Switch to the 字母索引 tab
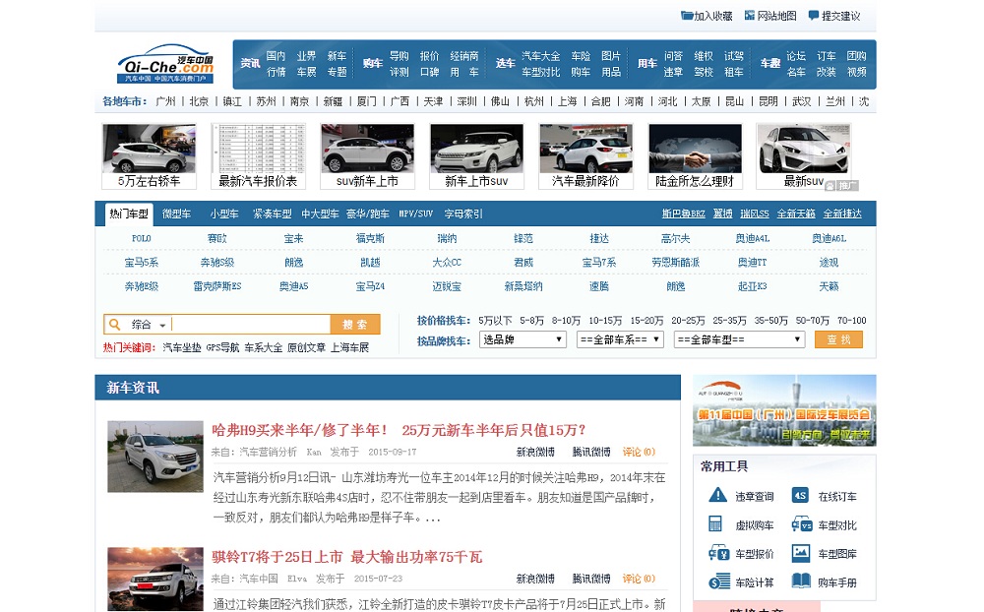The image size is (984, 612). tap(463, 214)
